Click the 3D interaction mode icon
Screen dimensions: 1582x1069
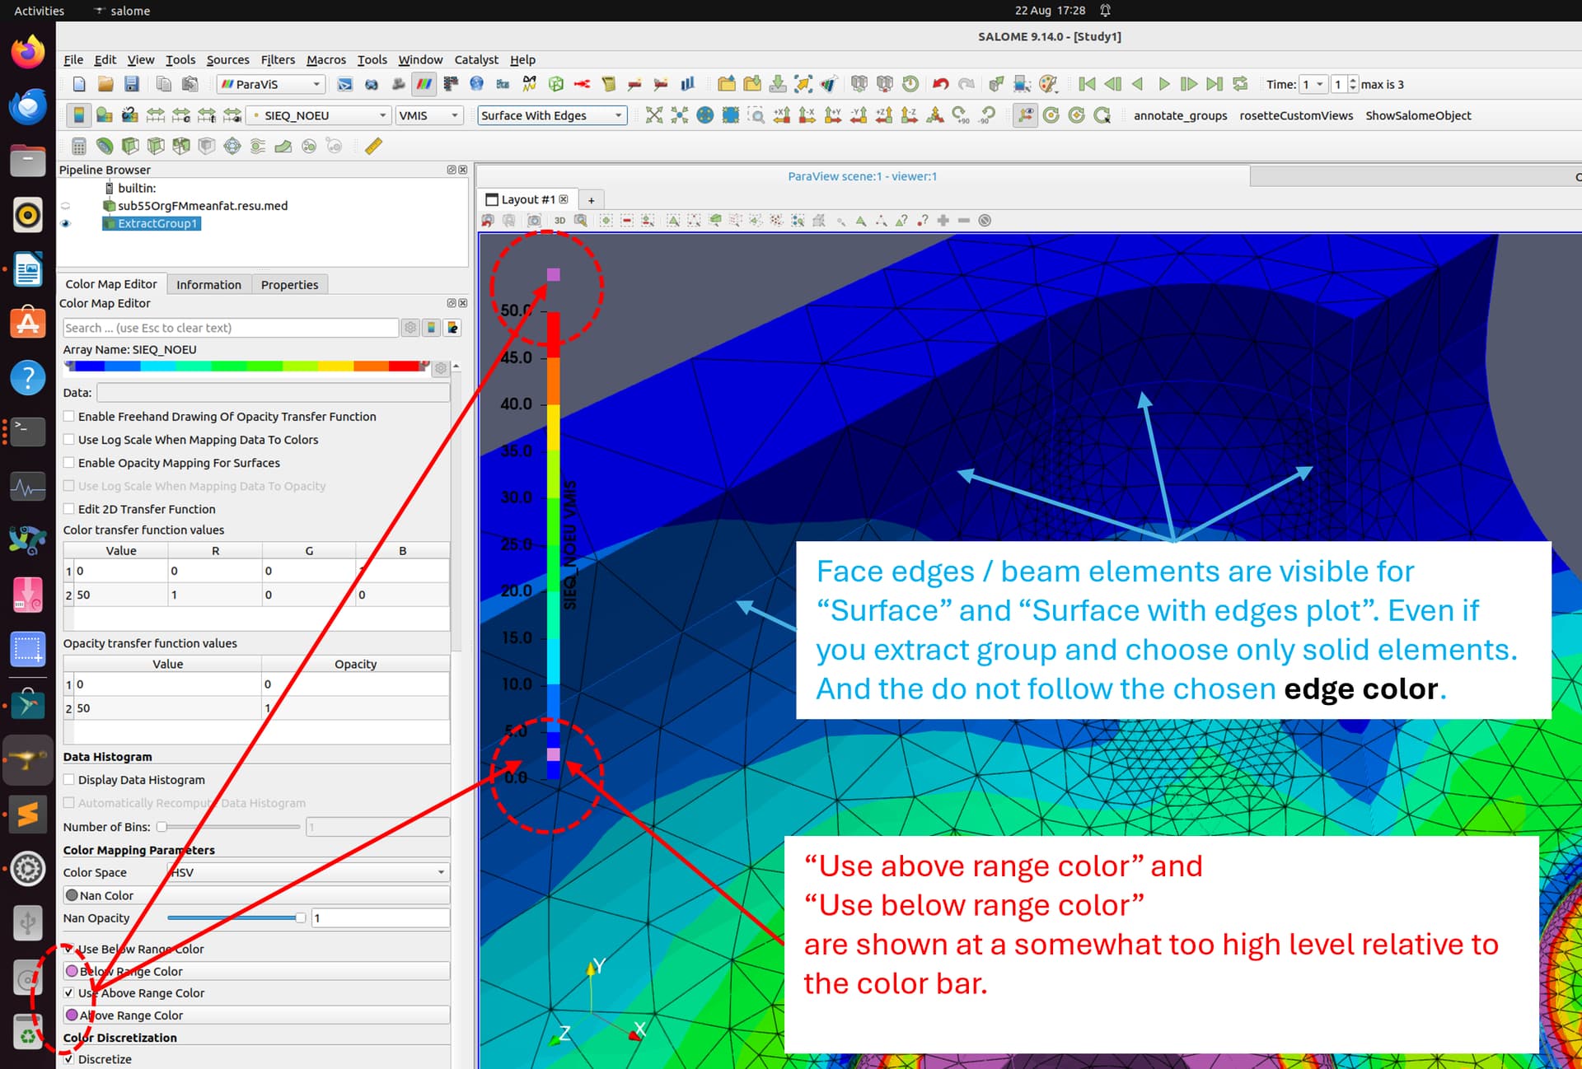tap(559, 221)
